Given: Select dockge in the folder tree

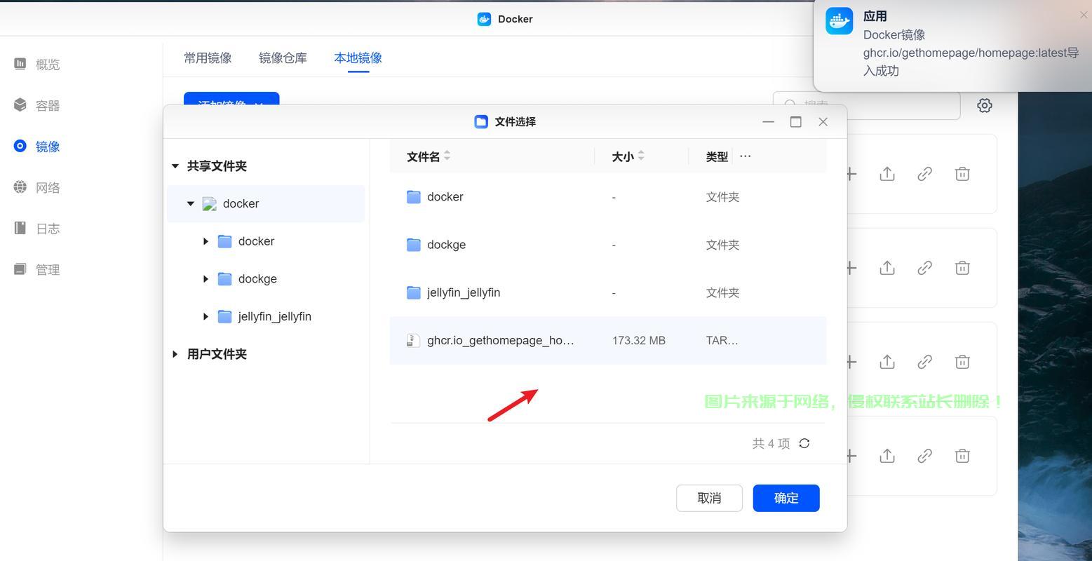Looking at the screenshot, I should coord(257,279).
